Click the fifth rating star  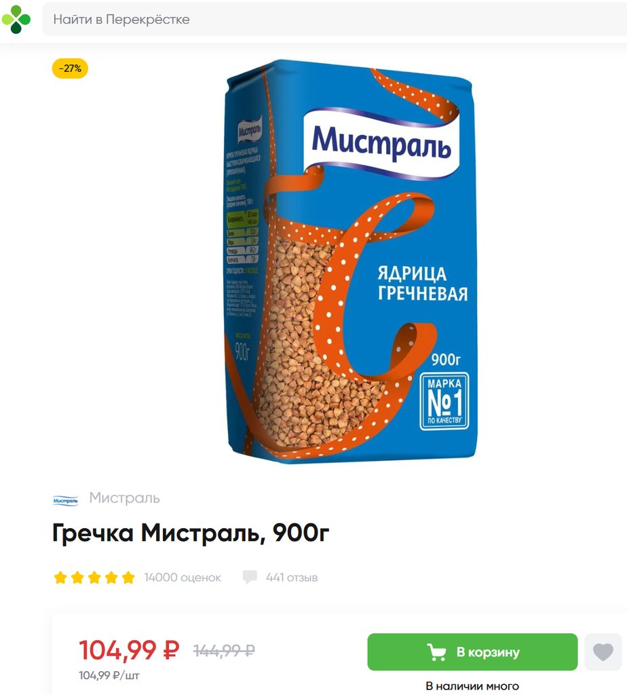[128, 578]
